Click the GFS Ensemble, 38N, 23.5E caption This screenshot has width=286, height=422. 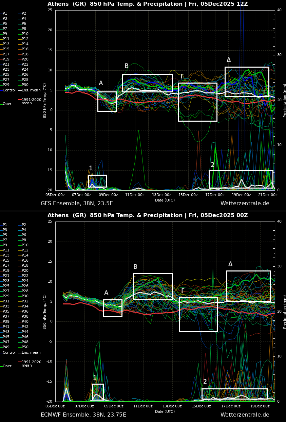click(77, 204)
